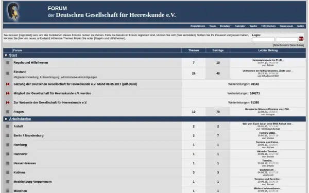
Task: Open the Hamburg forum
Action: (x=20, y=145)
